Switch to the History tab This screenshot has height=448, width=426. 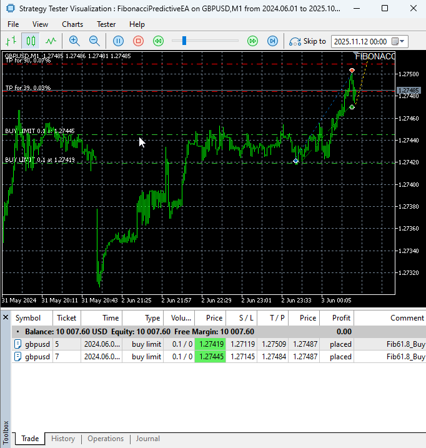[x=63, y=439]
